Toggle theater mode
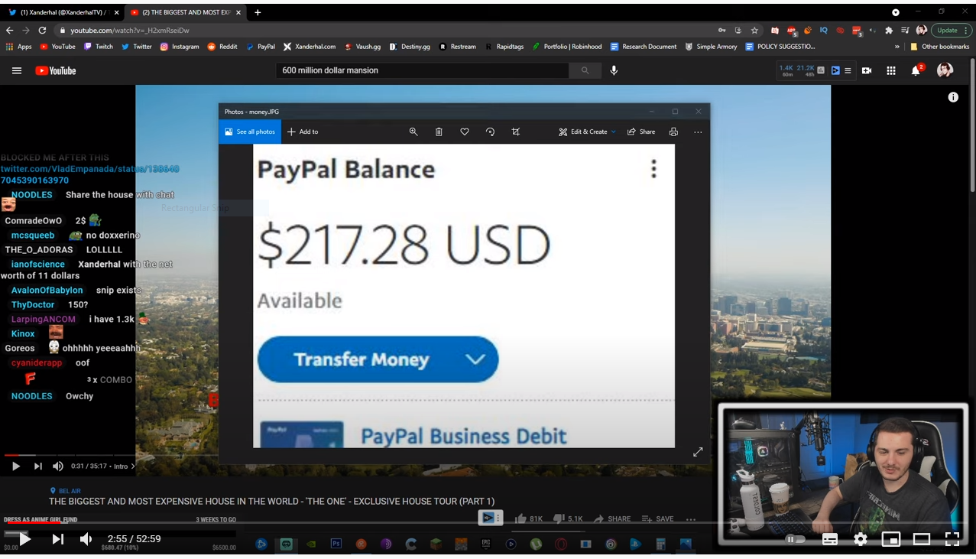The image size is (976, 559). (922, 539)
